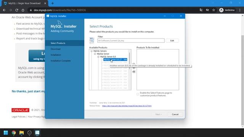Open the 8.0.27 release notes link
The image size is (244, 137).
tap(127, 106)
